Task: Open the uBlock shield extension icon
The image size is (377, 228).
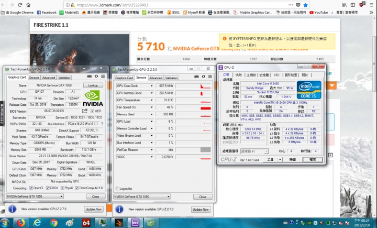Action: tap(362, 4)
